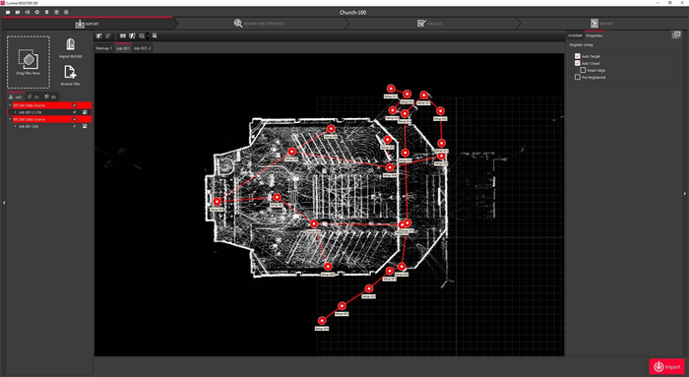Go to the Finalize workflow step

tap(430, 24)
